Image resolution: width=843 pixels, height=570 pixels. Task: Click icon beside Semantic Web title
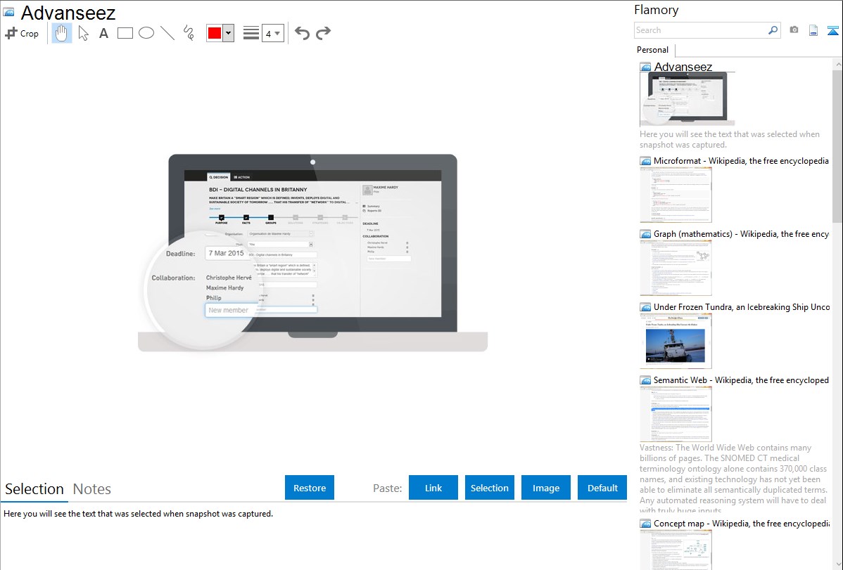click(x=645, y=380)
